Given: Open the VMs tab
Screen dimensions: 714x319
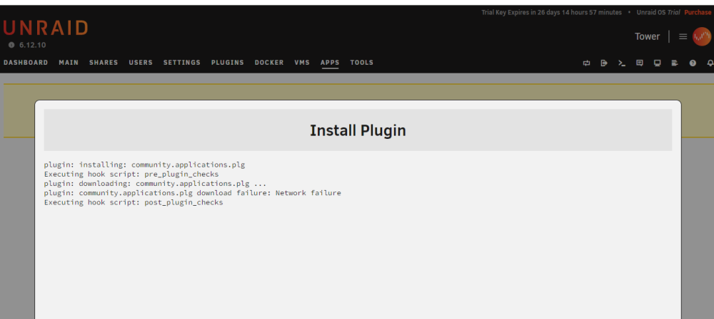Looking at the screenshot, I should [x=302, y=63].
